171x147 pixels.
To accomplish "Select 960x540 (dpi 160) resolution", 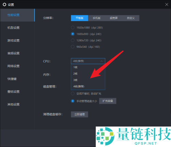I will pyautogui.click(x=73, y=47).
